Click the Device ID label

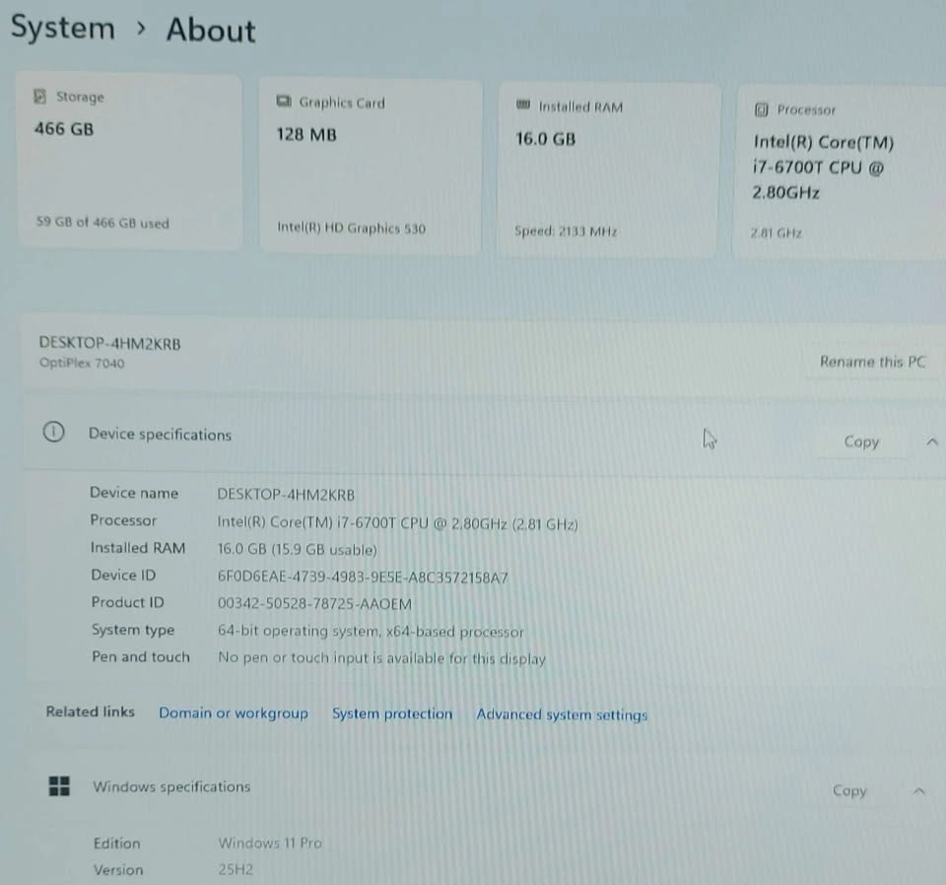coord(123,575)
